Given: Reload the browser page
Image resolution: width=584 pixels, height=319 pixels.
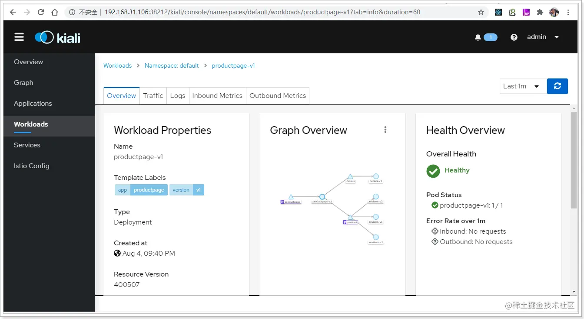Looking at the screenshot, I should coord(41,12).
